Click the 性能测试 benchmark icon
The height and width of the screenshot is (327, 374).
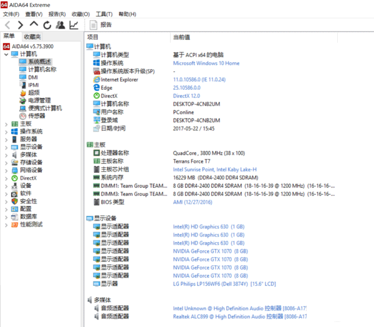14,225
